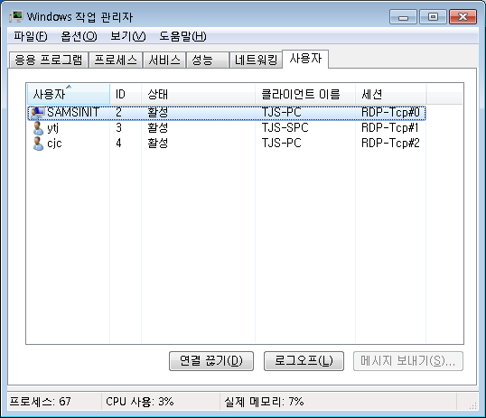Click 활성 status in the SAMSINIT row

click(158, 112)
